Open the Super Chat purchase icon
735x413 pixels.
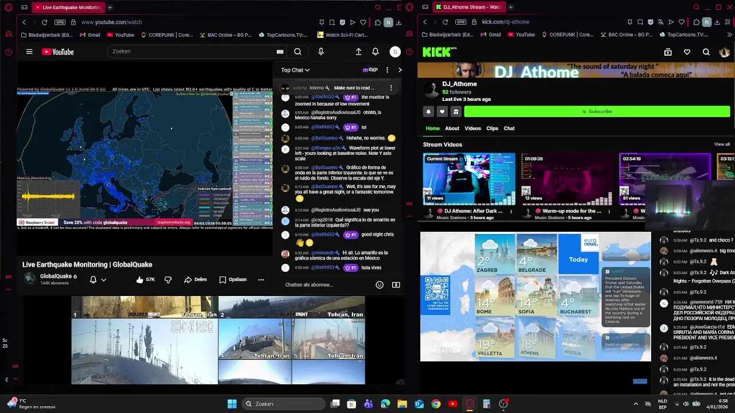coord(396,285)
